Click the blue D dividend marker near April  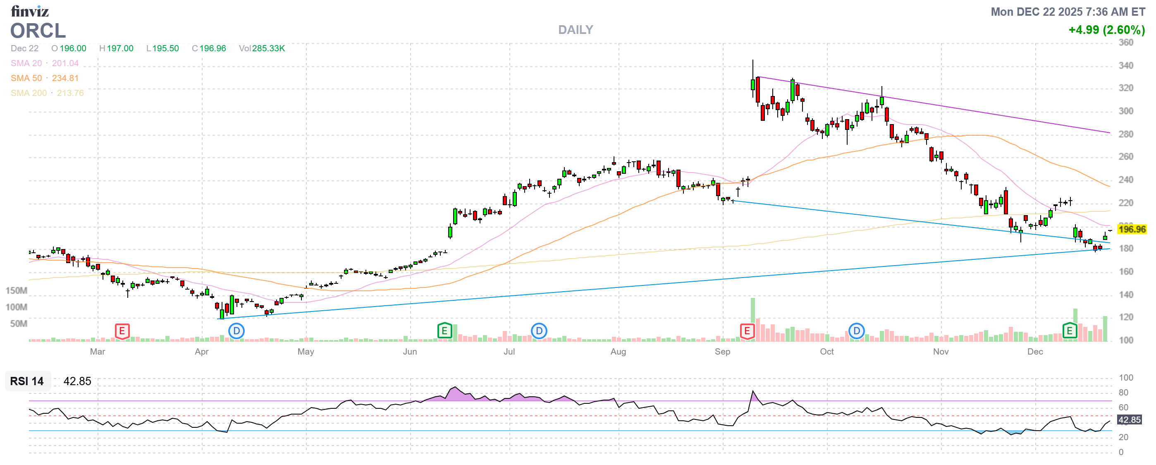point(236,331)
